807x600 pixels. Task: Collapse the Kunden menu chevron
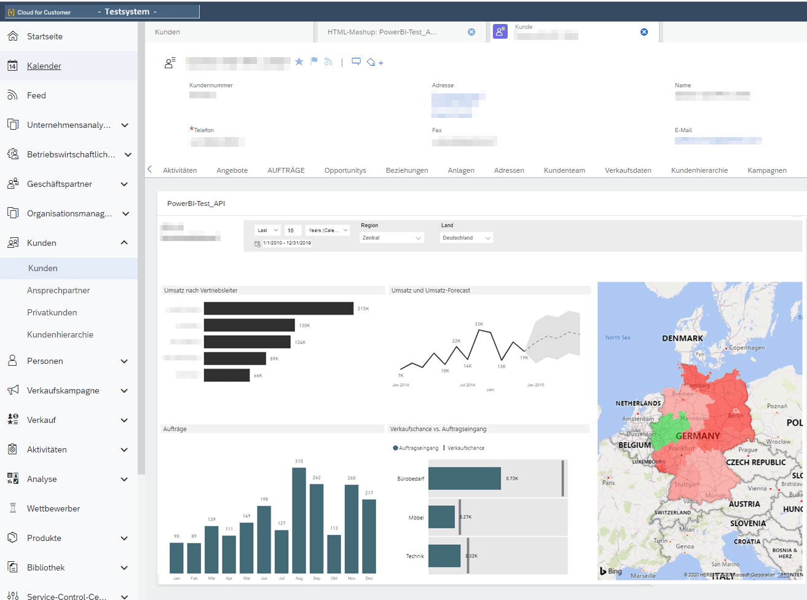coord(125,243)
